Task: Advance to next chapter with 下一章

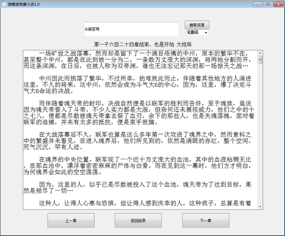Action: click(x=206, y=220)
